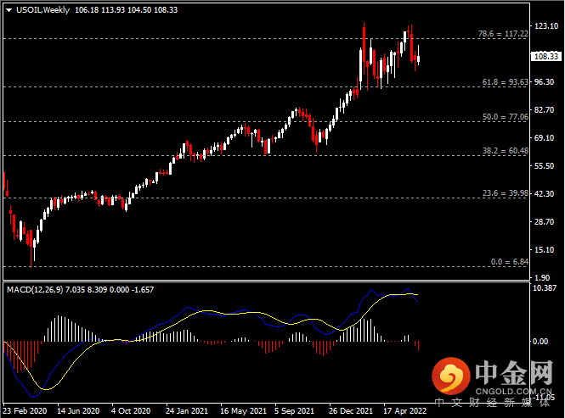Select the 24 Jan 2021 date marker
This screenshot has width=565, height=418.
[x=186, y=410]
